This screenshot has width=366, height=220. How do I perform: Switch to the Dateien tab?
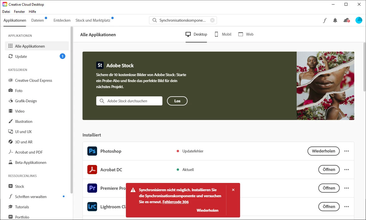click(x=38, y=20)
